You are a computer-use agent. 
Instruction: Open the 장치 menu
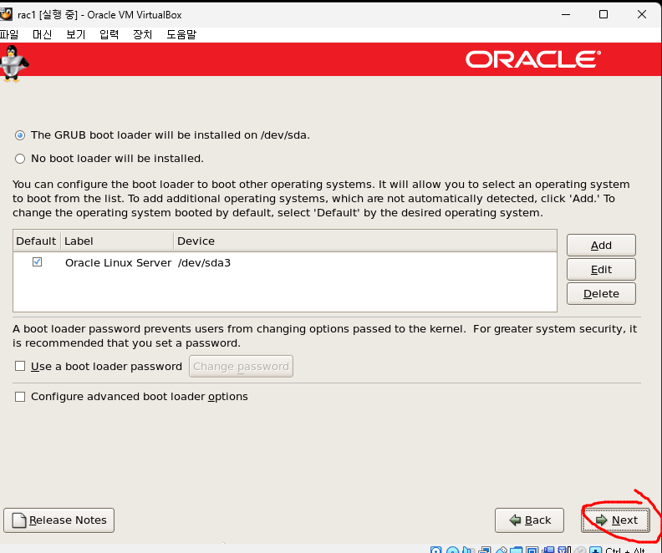pyautogui.click(x=142, y=34)
